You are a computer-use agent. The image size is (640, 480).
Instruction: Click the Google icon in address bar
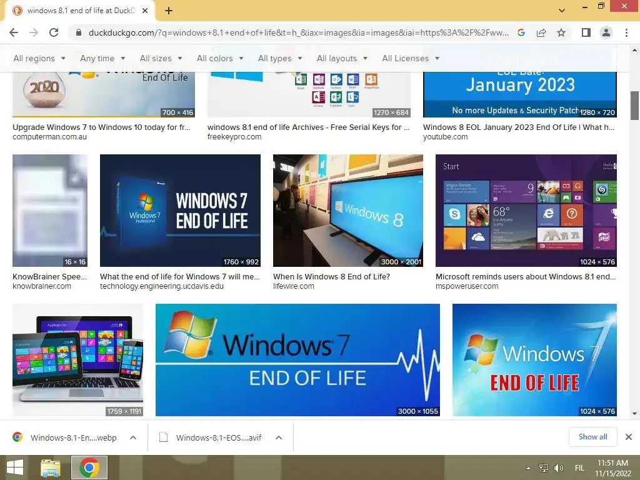(521, 32)
